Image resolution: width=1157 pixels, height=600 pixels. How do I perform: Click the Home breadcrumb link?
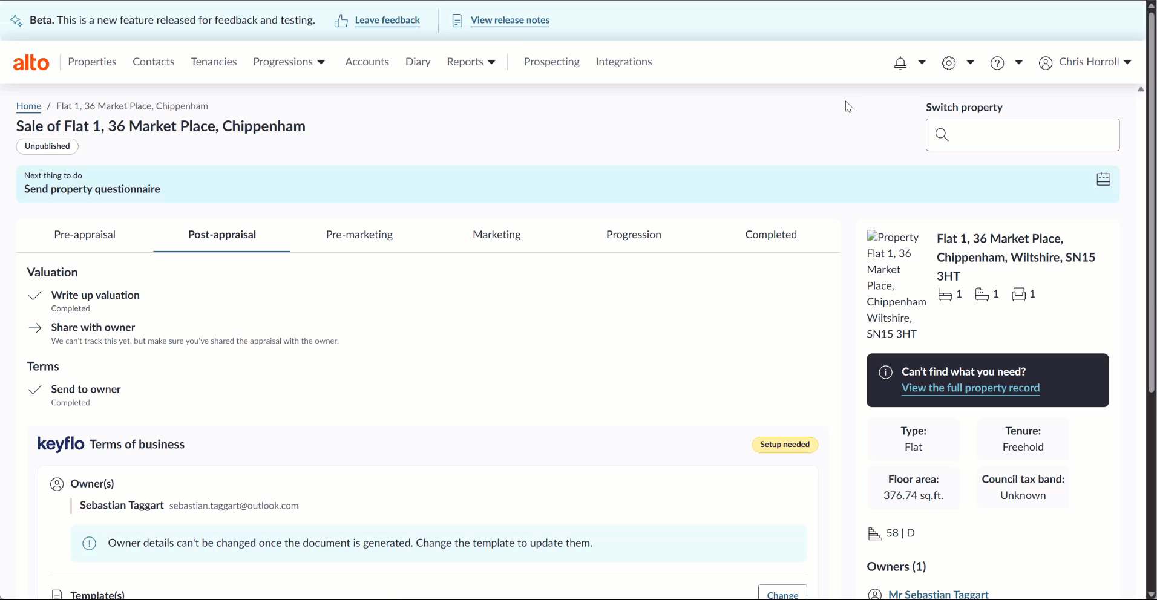(28, 106)
